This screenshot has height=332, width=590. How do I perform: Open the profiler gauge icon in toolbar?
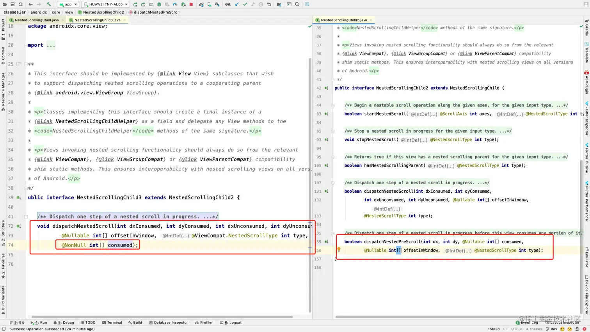(x=175, y=4)
